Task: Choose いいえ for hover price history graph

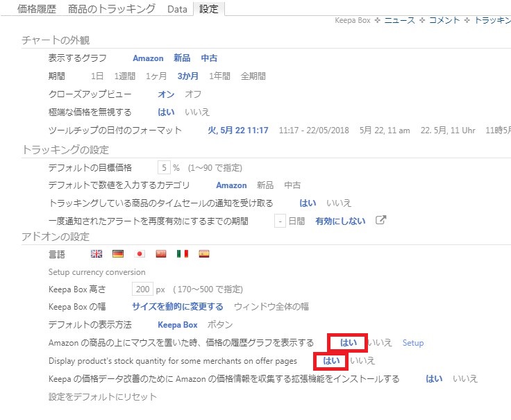Action: pos(380,343)
